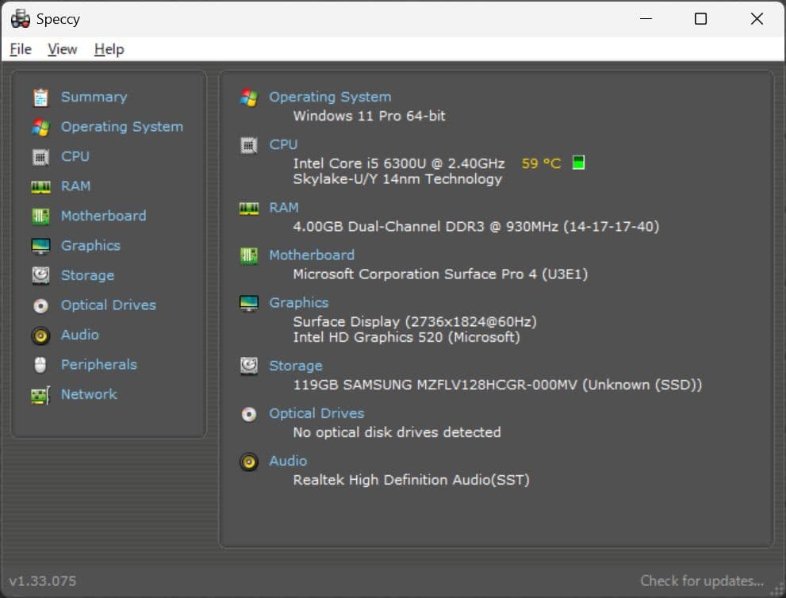Click Motherboard heading link in main panel
This screenshot has height=598, width=786.
312,255
